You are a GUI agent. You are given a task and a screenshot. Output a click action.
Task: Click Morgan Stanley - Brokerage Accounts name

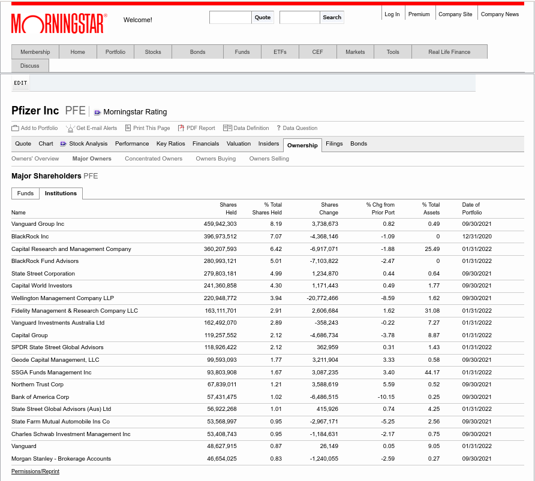tap(61, 458)
